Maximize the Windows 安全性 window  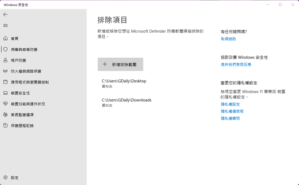(x=280, y=4)
